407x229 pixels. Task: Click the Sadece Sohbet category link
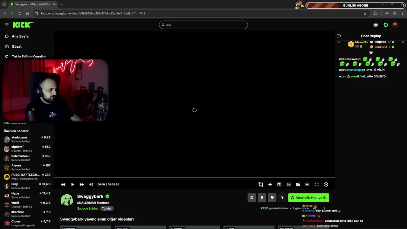88,208
